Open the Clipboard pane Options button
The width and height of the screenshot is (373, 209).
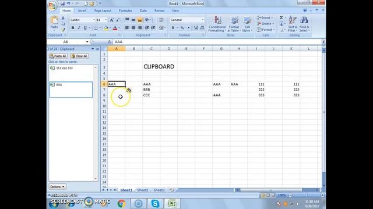57,187
